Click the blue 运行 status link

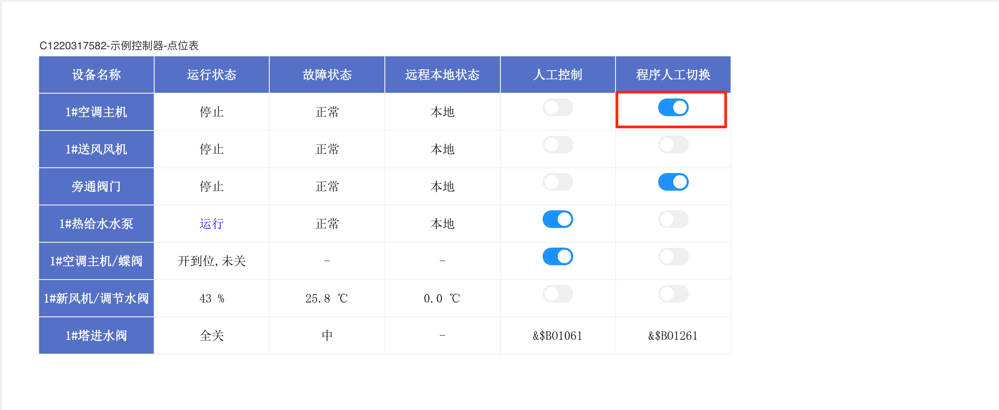[212, 224]
